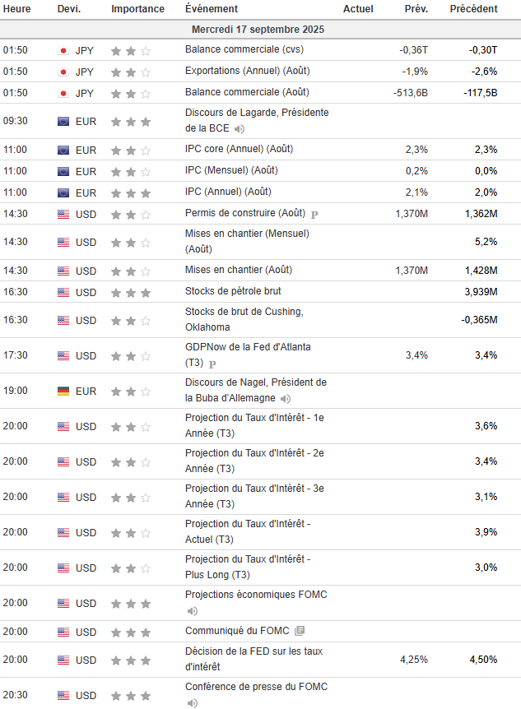Image resolution: width=521 pixels, height=709 pixels.
Task: Click the German flag in the Nagel row
Action: pyautogui.click(x=63, y=391)
